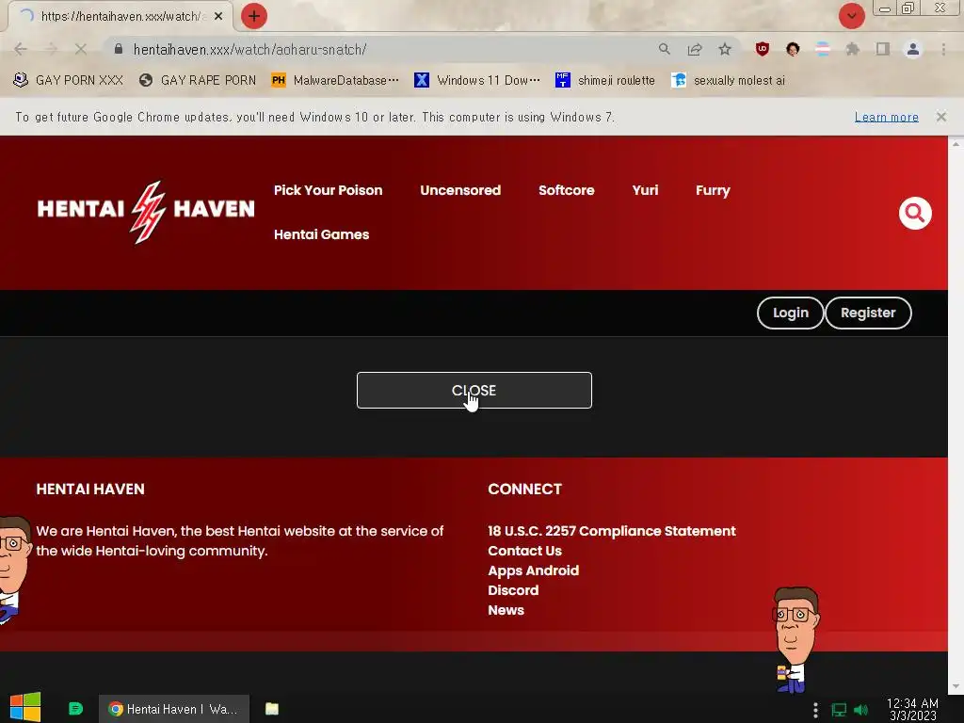This screenshot has height=723, width=964.
Task: Open the avatar face extension icon
Action: tap(793, 49)
